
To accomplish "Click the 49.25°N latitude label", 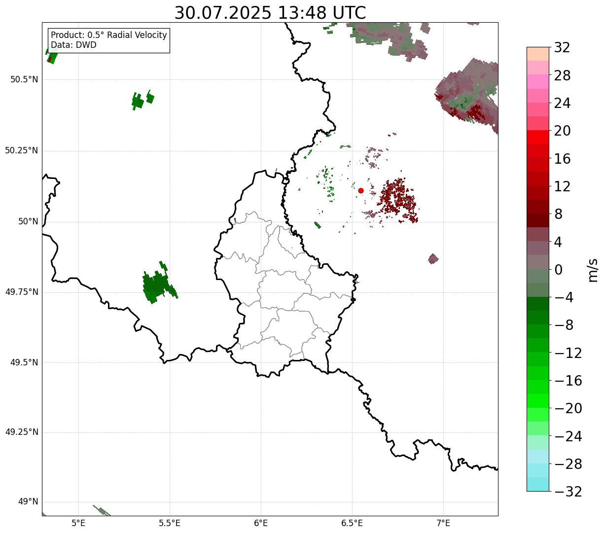I will point(22,432).
